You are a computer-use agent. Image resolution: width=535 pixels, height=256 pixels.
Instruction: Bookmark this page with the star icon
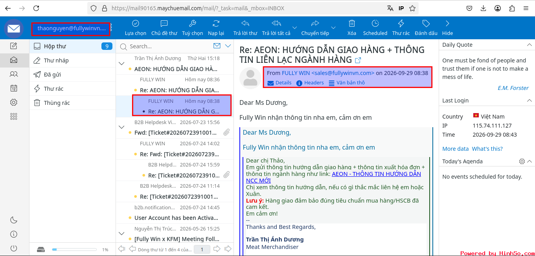coord(412,8)
